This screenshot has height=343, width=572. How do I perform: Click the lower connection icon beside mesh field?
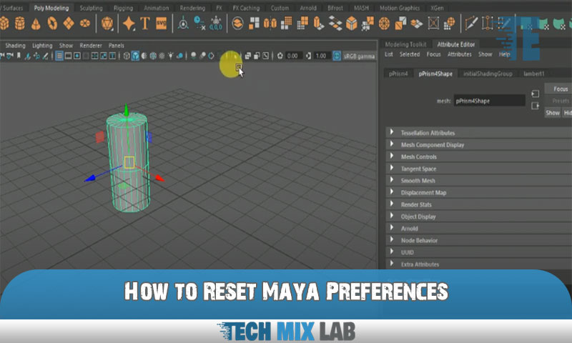click(x=535, y=106)
